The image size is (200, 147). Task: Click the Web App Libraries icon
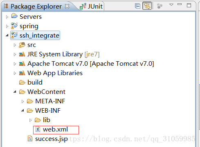22,73
